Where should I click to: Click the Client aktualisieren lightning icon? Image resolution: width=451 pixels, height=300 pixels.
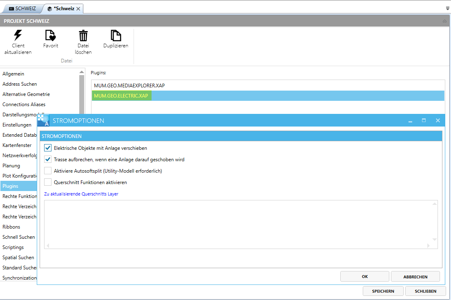click(x=18, y=36)
